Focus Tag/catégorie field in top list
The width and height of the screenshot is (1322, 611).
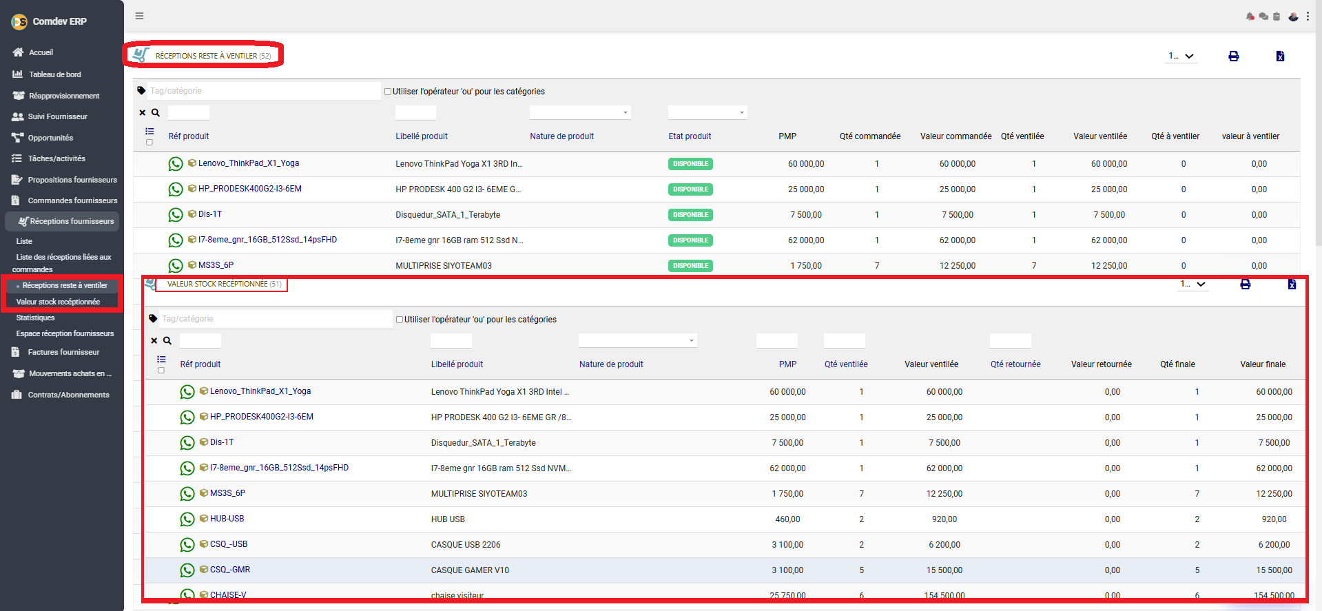point(265,91)
